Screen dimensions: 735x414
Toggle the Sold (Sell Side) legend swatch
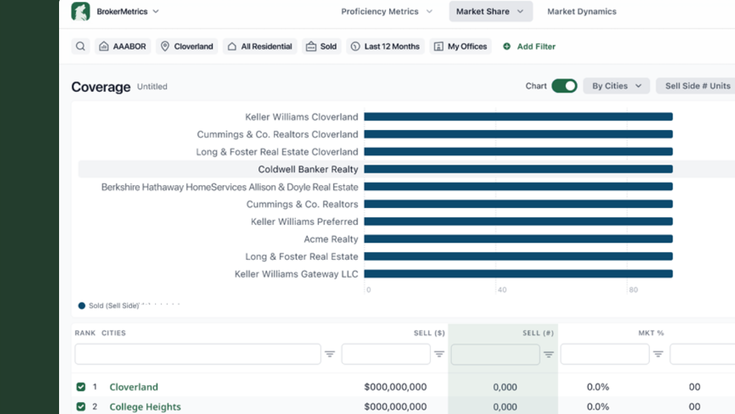pos(81,306)
